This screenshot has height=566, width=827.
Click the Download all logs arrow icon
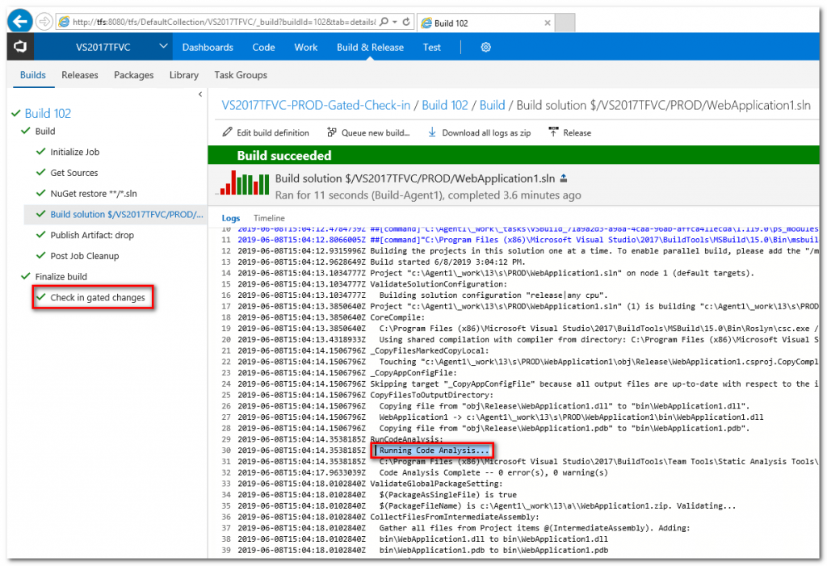point(432,132)
